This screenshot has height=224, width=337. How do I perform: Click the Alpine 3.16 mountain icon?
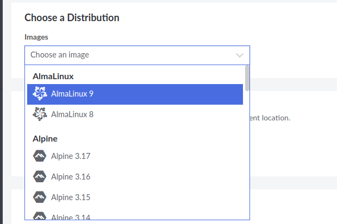(40, 176)
